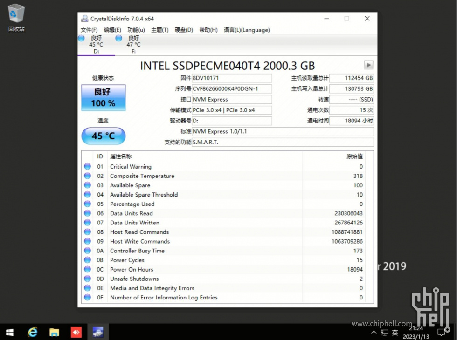
Task: Click the CrystalDiskInfo title bar app icon
Action: 84,19
